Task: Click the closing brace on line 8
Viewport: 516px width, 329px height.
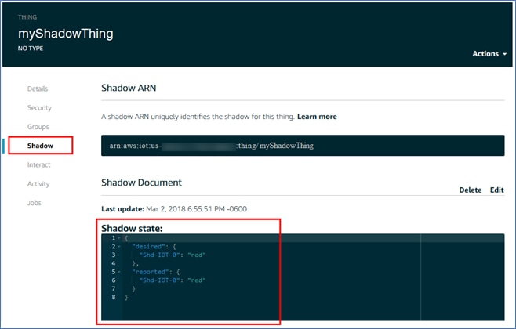Action: point(126,298)
